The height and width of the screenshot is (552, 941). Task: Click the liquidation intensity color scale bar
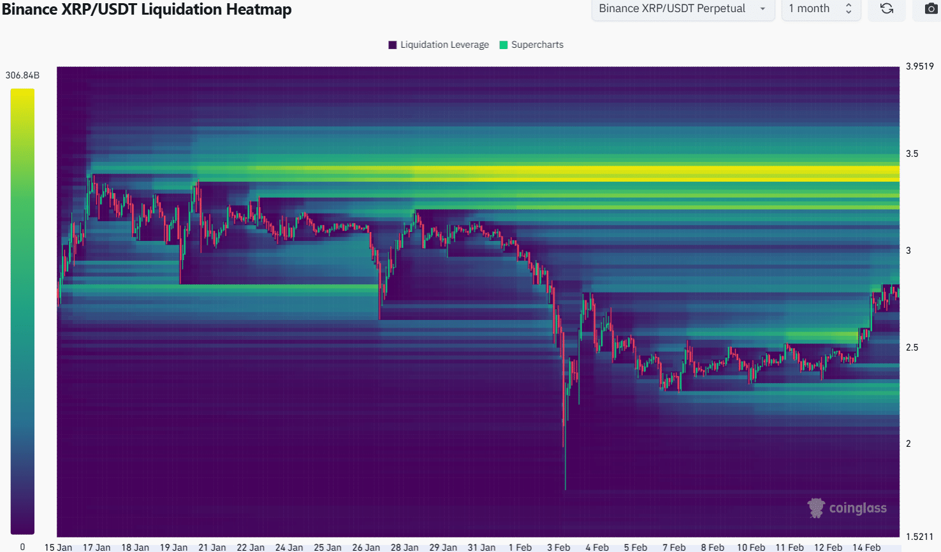[22, 312]
